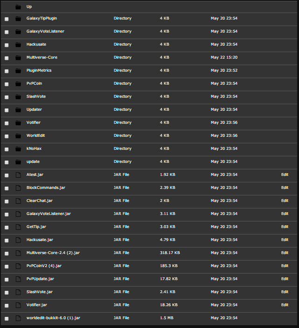This screenshot has width=299, height=328.
Task: Click the kNoHax folder icon
Action: pos(18,149)
